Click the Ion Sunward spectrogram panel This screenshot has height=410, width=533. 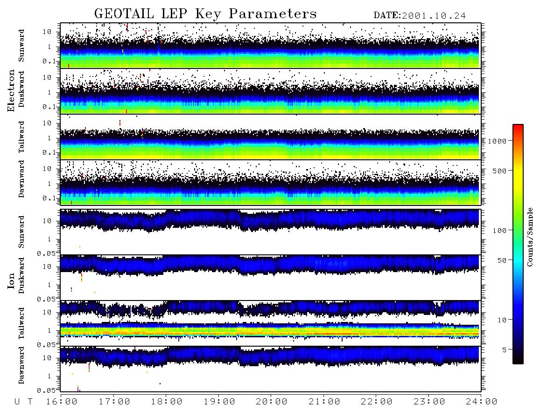271,232
